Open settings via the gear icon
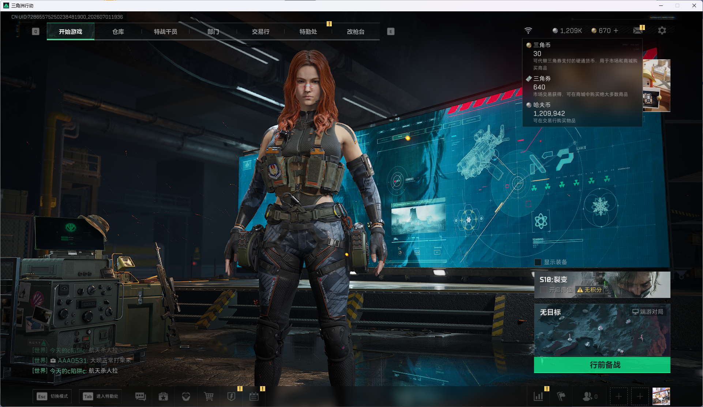 [x=662, y=30]
